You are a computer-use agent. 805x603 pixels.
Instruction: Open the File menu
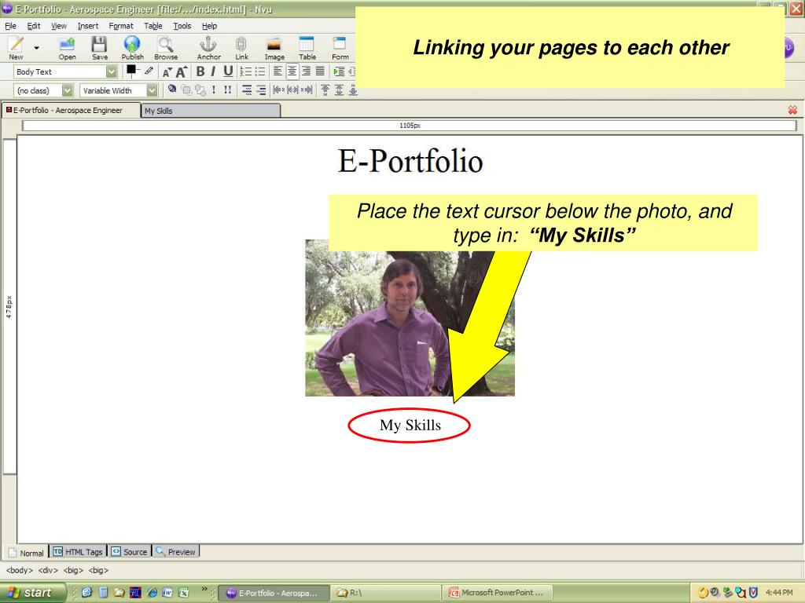(11, 26)
